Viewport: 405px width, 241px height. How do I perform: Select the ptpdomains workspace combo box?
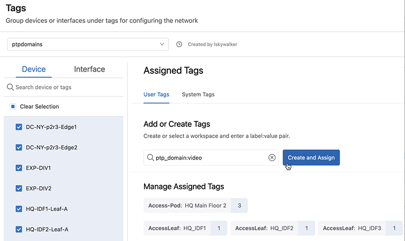(88, 44)
